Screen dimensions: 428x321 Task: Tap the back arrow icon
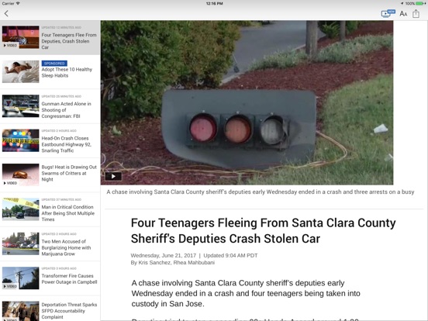tap(6, 13)
